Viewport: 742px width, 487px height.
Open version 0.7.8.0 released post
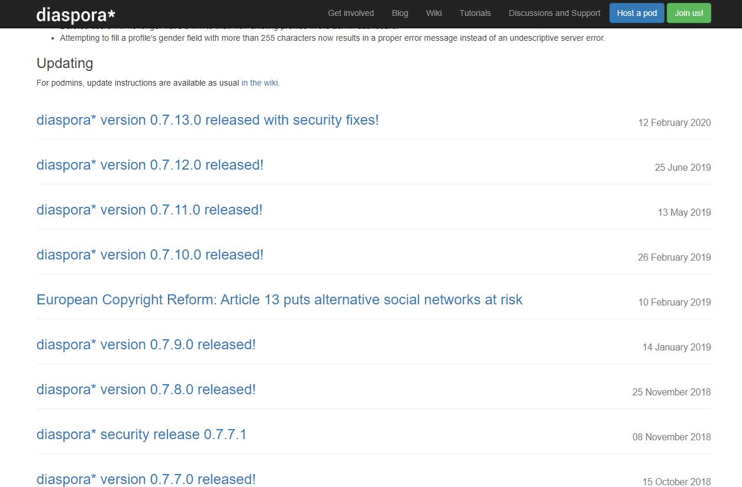click(x=146, y=389)
